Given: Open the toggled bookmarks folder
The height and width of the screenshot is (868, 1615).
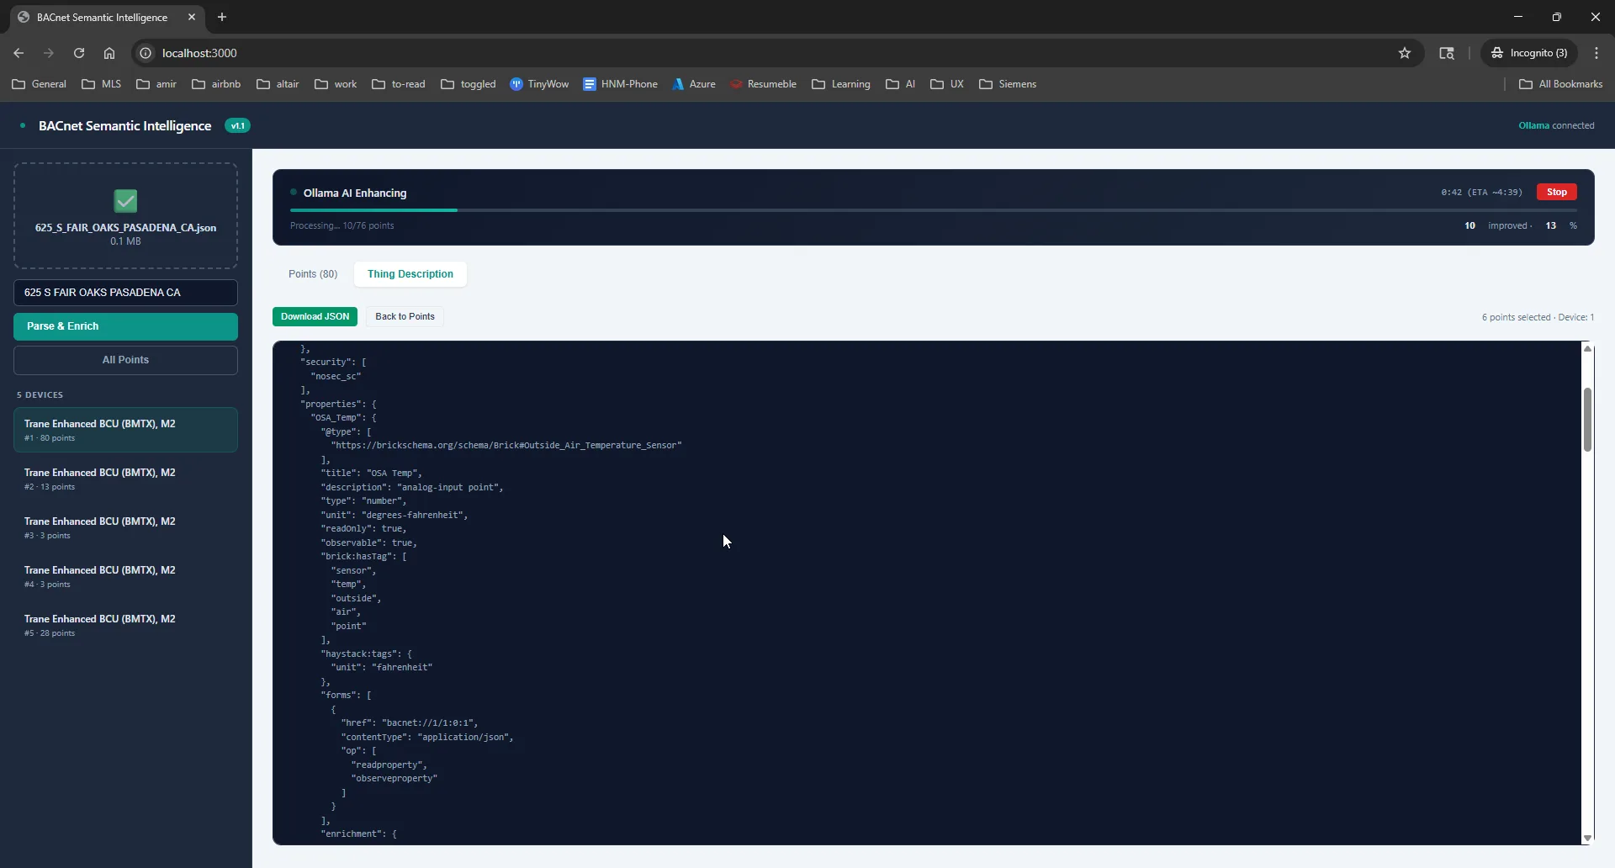Looking at the screenshot, I should click(x=469, y=84).
